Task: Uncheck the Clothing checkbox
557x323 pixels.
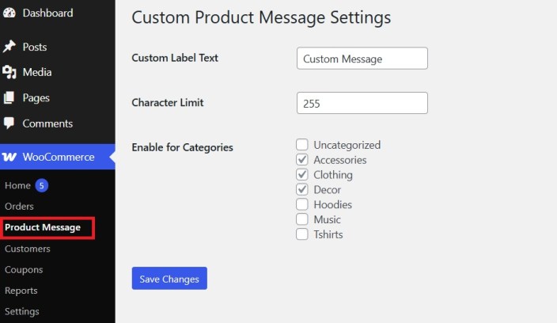Action: point(302,174)
